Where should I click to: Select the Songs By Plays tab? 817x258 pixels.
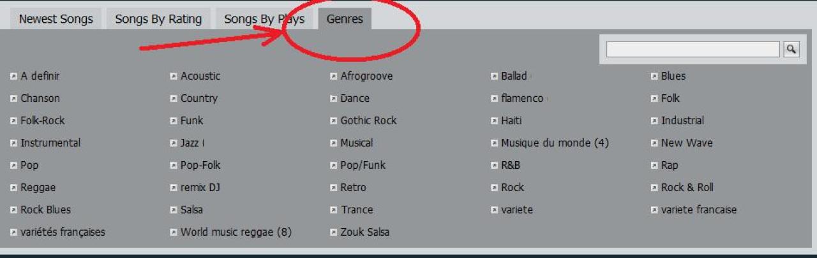(x=264, y=19)
